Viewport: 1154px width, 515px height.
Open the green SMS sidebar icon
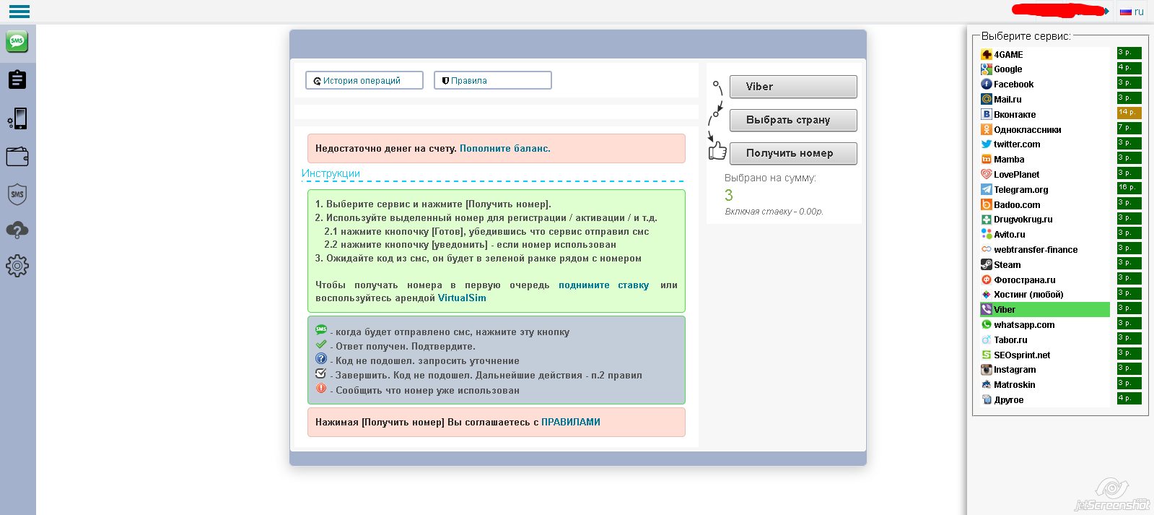click(17, 42)
